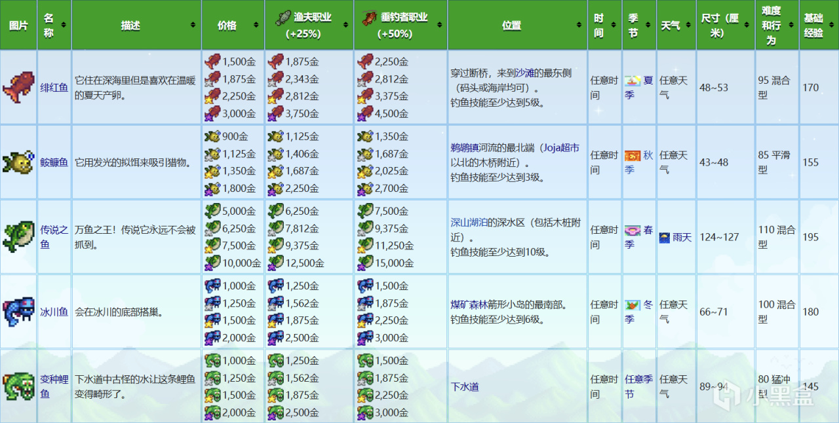Open the 绯红鱼 fish picture

(18, 87)
